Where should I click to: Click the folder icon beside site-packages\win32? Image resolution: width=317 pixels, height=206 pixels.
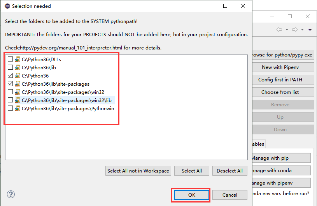[x=18, y=92]
